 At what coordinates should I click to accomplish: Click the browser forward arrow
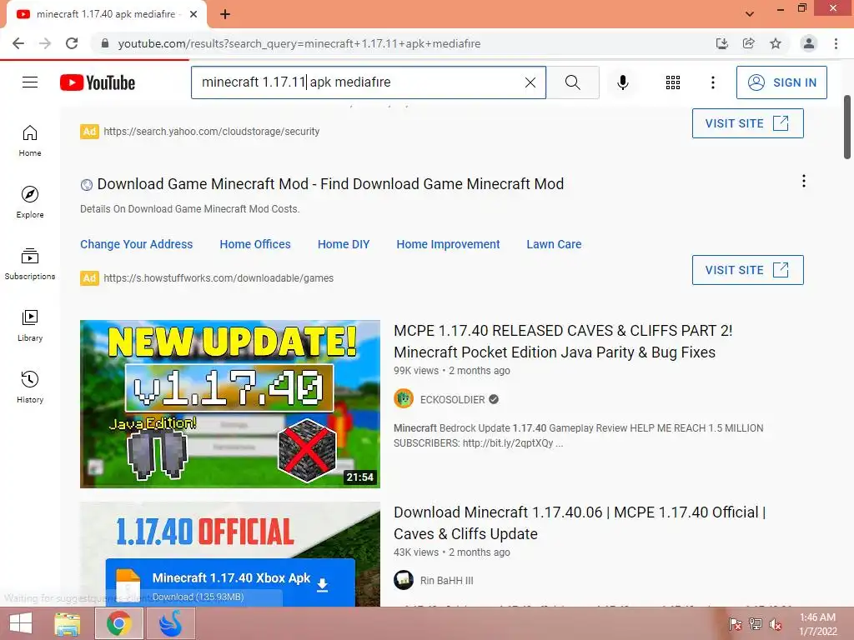coord(45,43)
